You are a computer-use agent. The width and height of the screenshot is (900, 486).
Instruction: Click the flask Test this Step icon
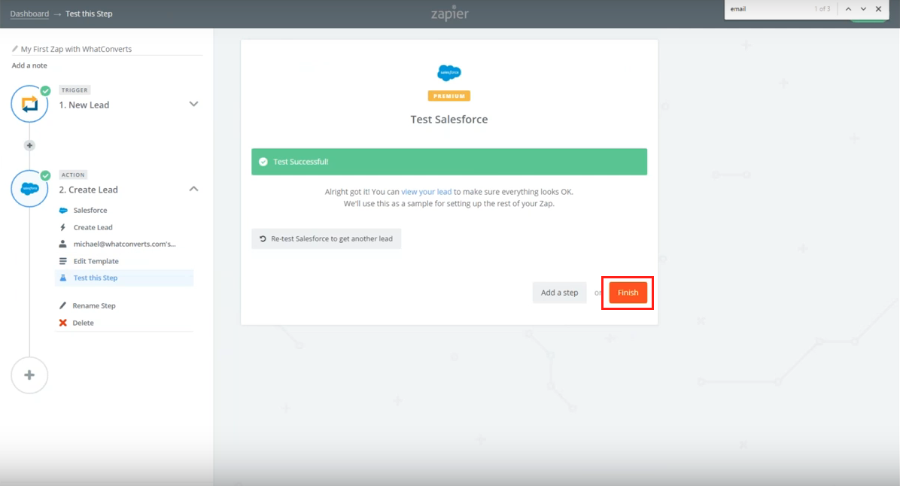(63, 278)
